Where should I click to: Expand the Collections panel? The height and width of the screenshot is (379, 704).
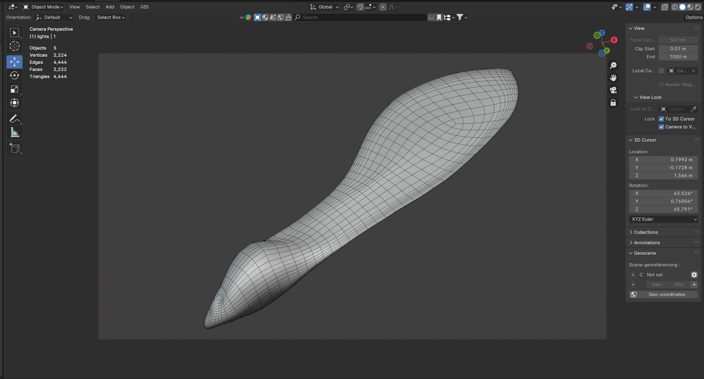[646, 232]
